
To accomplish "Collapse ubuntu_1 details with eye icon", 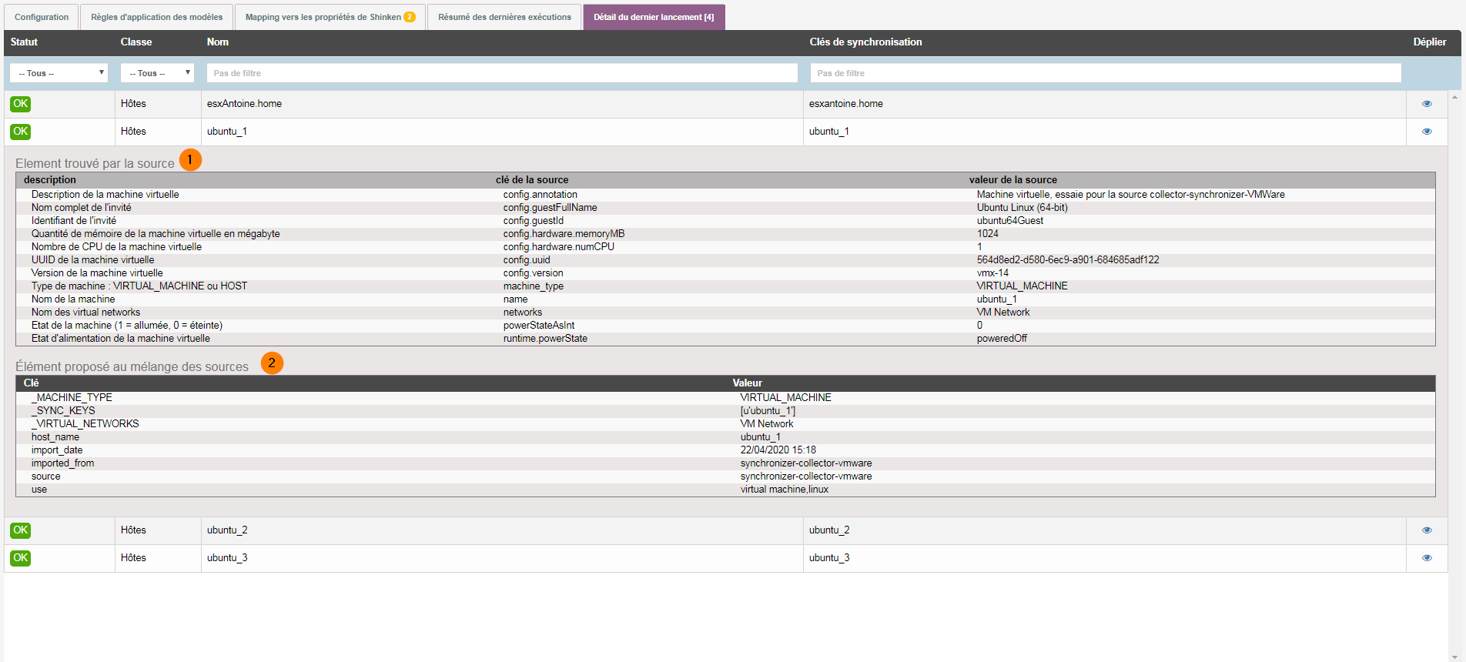I will point(1426,132).
